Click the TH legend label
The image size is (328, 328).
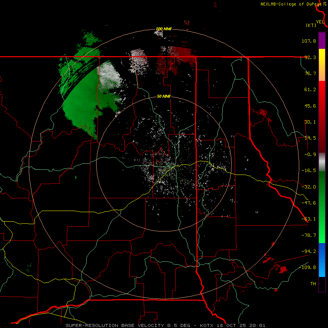point(313,284)
